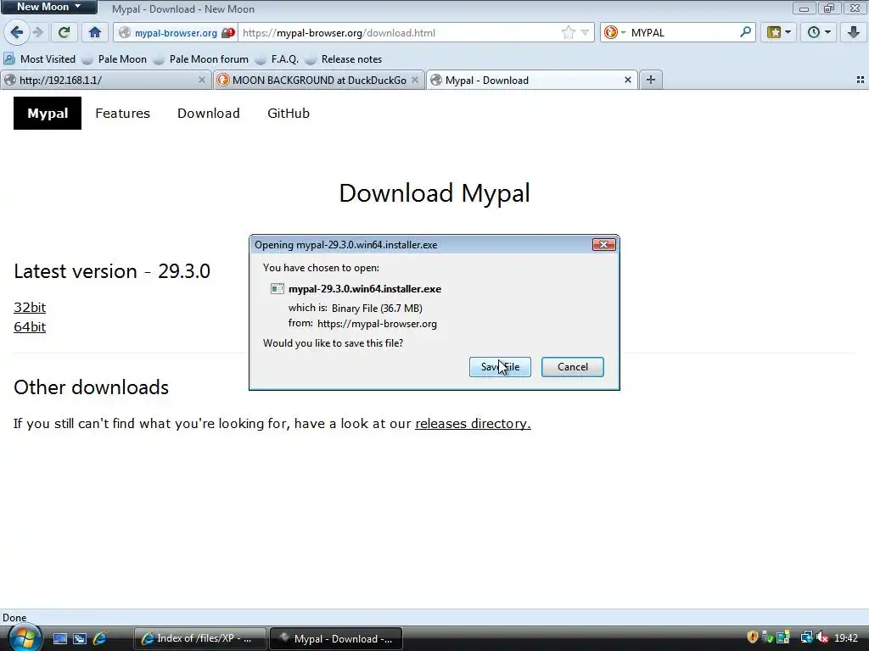Close the 192.168.1.1 tab
869x651 pixels.
[202, 80]
